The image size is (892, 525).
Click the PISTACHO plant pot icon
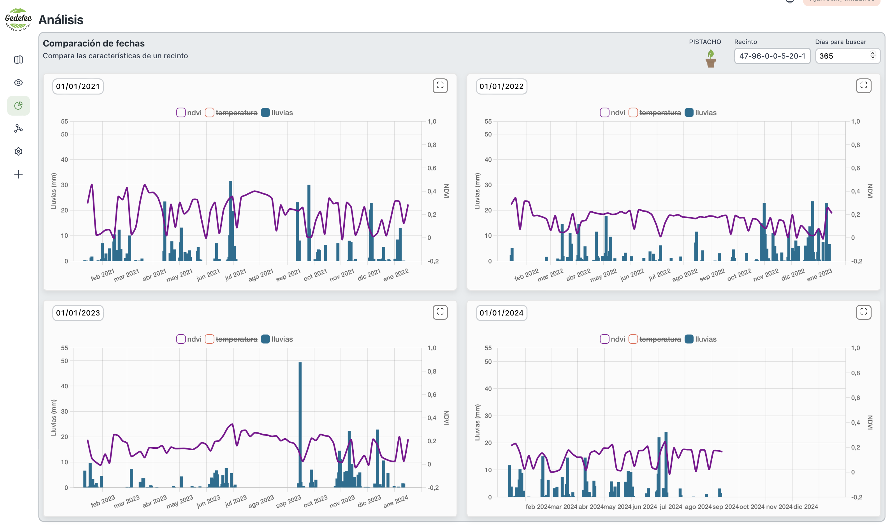point(711,59)
